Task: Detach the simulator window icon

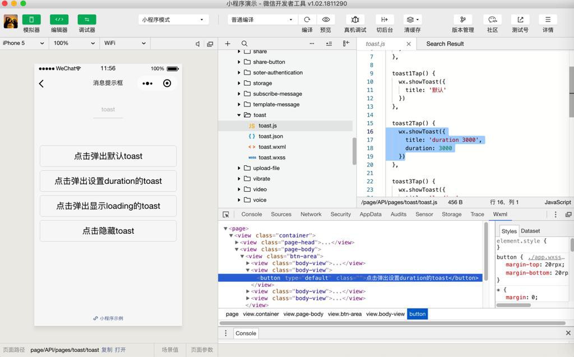Action: coord(210,44)
